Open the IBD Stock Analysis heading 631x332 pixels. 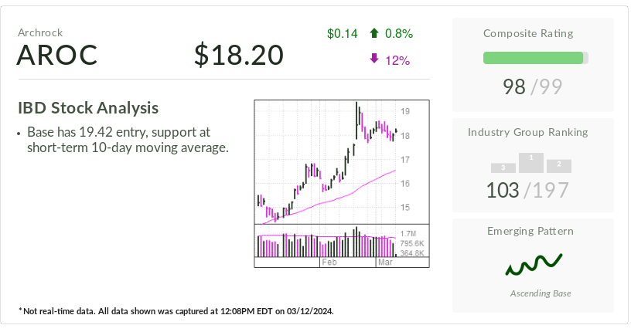click(x=87, y=108)
